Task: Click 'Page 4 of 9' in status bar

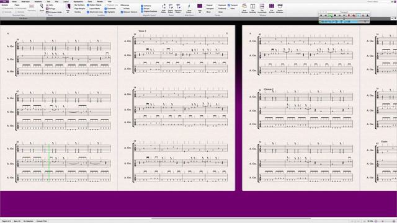Action: (x=6, y=221)
